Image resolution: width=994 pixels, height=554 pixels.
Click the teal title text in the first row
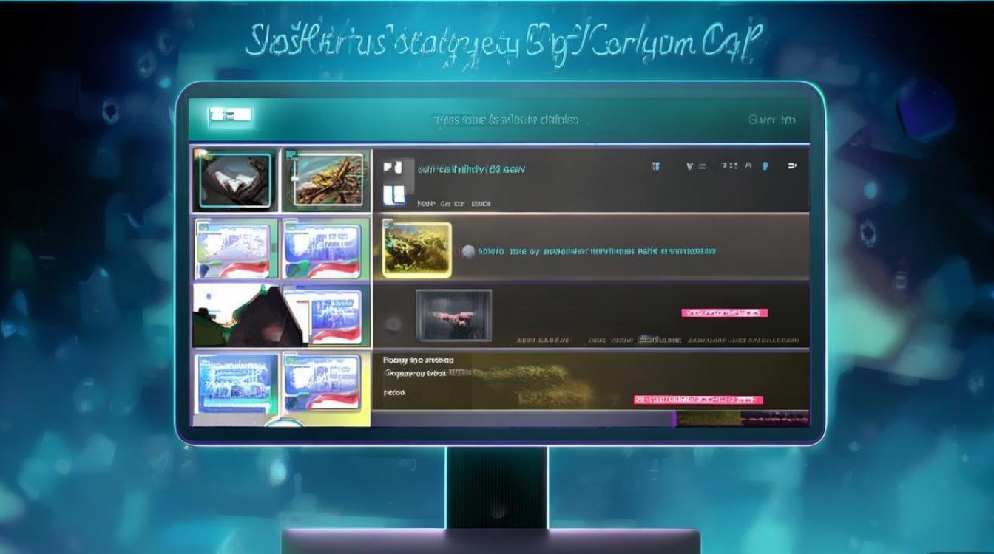[x=471, y=169]
